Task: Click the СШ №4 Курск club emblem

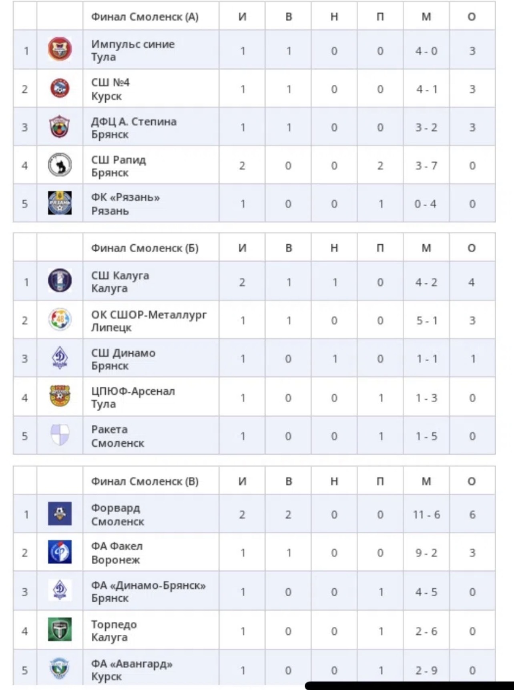Action: click(60, 88)
